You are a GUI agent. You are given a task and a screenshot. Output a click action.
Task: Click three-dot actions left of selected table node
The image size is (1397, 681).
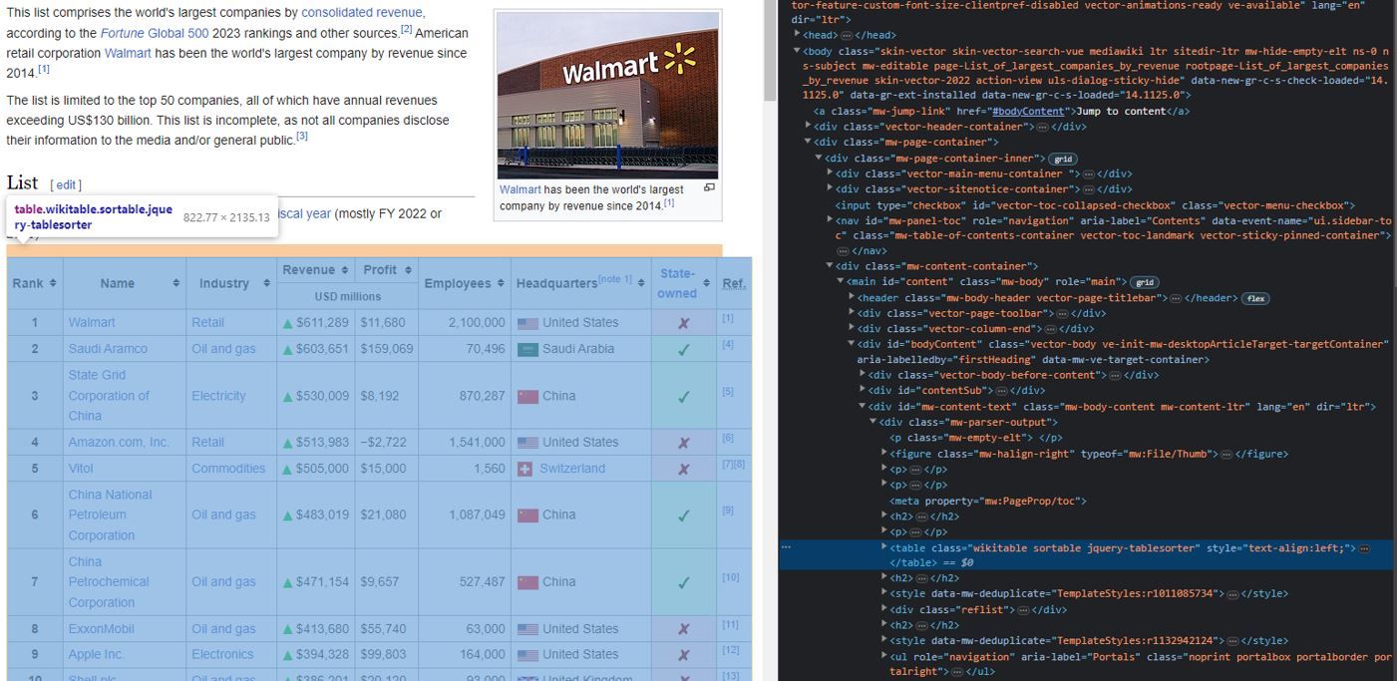pyautogui.click(x=786, y=547)
